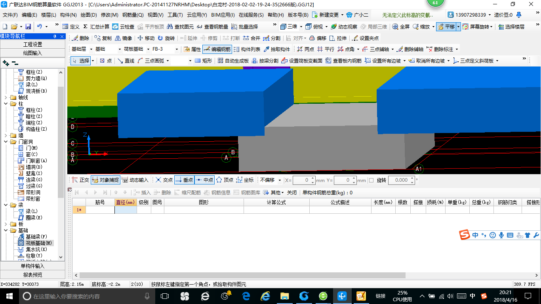Click the 合并 merge tool
This screenshot has height=304, width=541.
[x=251, y=38]
